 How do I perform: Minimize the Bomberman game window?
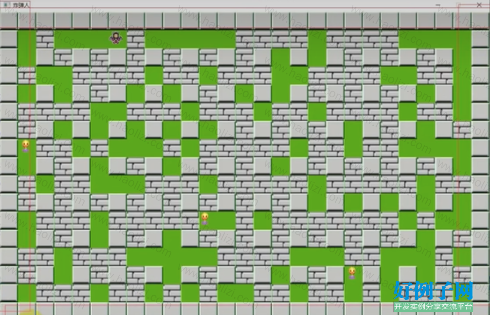pyautogui.click(x=438, y=5)
